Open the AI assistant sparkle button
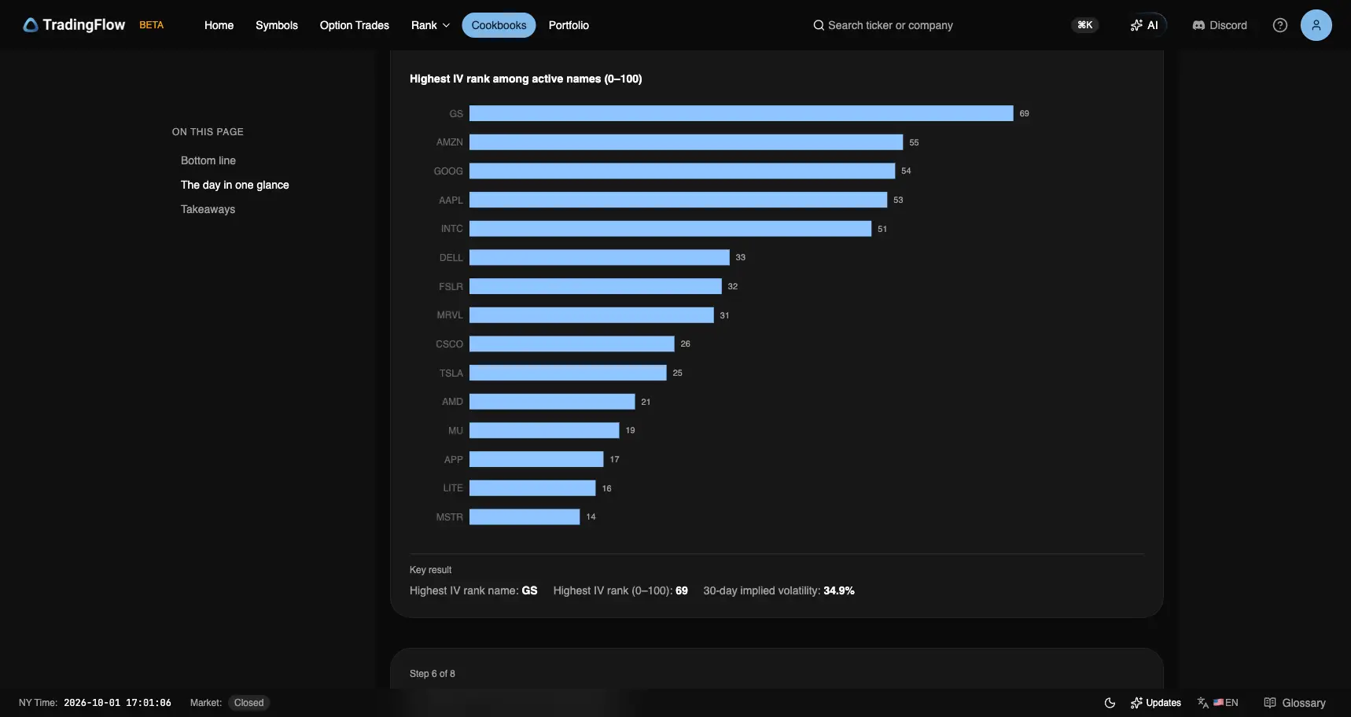This screenshot has width=1351, height=717. (1144, 25)
